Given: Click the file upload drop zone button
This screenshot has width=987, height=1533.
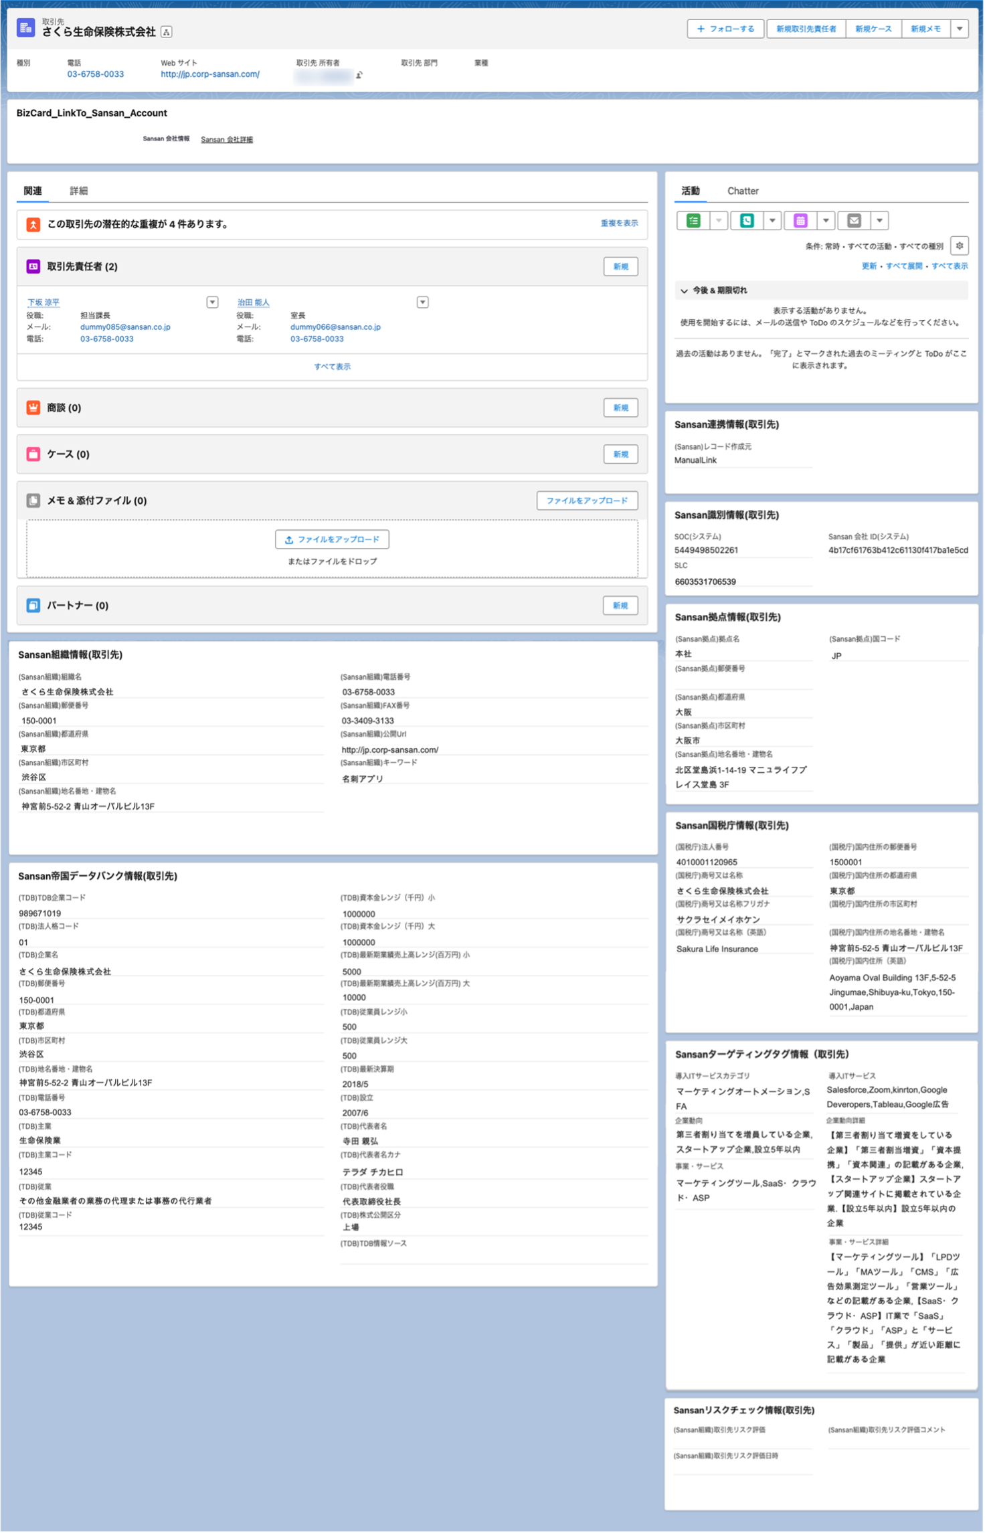Looking at the screenshot, I should (332, 539).
